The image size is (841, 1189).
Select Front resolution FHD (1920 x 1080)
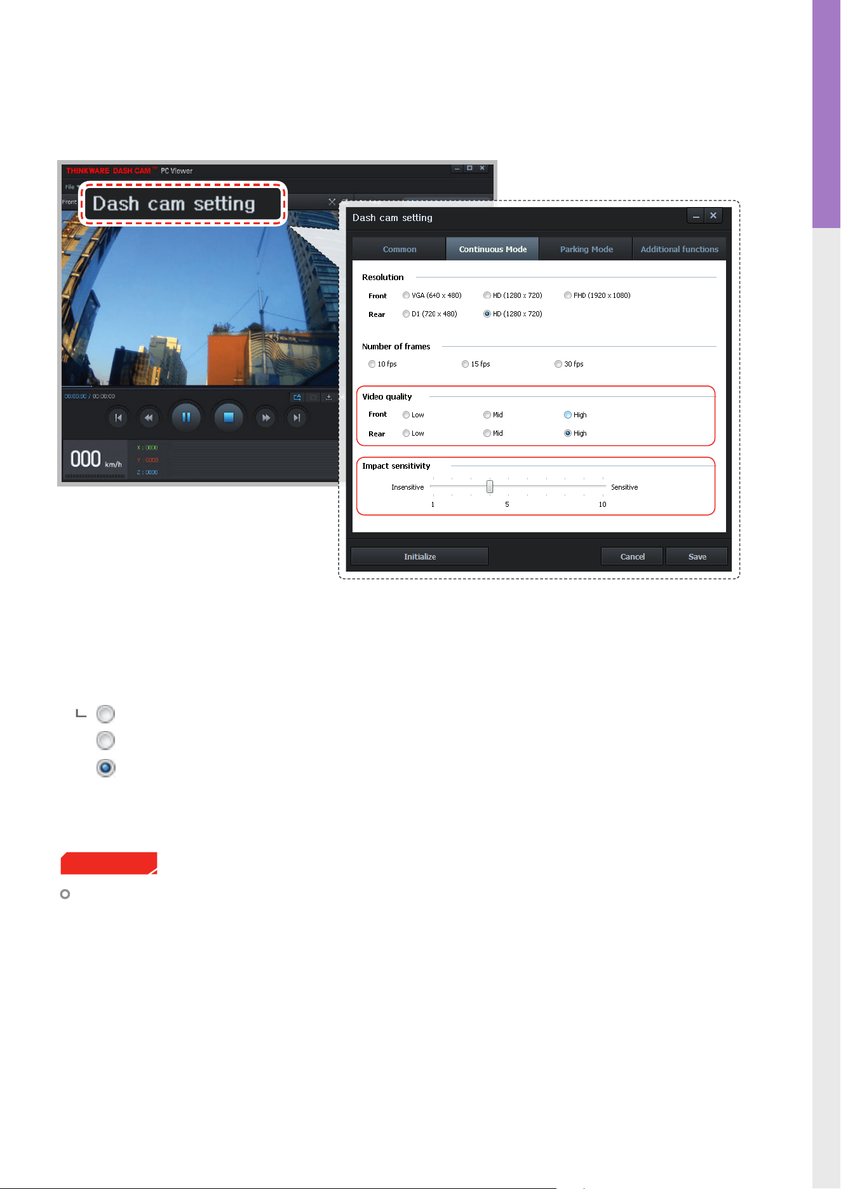(x=568, y=295)
